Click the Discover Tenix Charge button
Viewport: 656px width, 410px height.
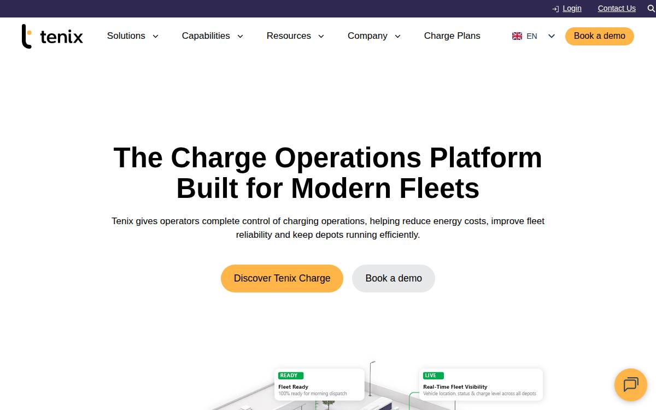(282, 278)
